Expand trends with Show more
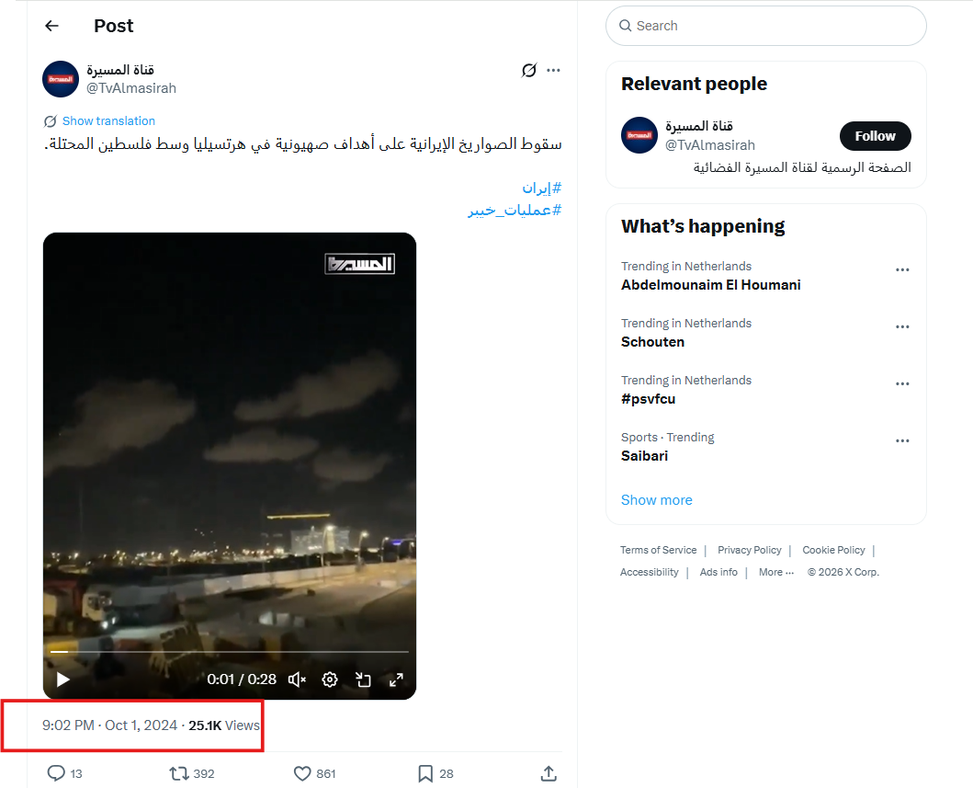 coord(657,500)
